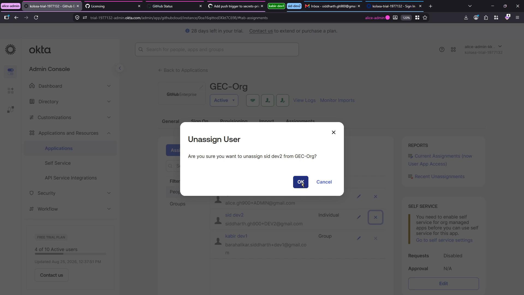The image size is (524, 295).
Task: Open Monitor Imports link
Action: pos(337,100)
